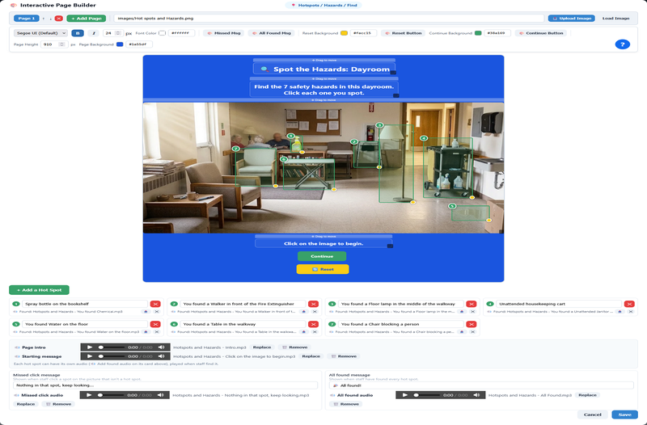647x425 pixels.
Task: Seek the Missed click audio slider
Action: pyautogui.click(x=111, y=395)
